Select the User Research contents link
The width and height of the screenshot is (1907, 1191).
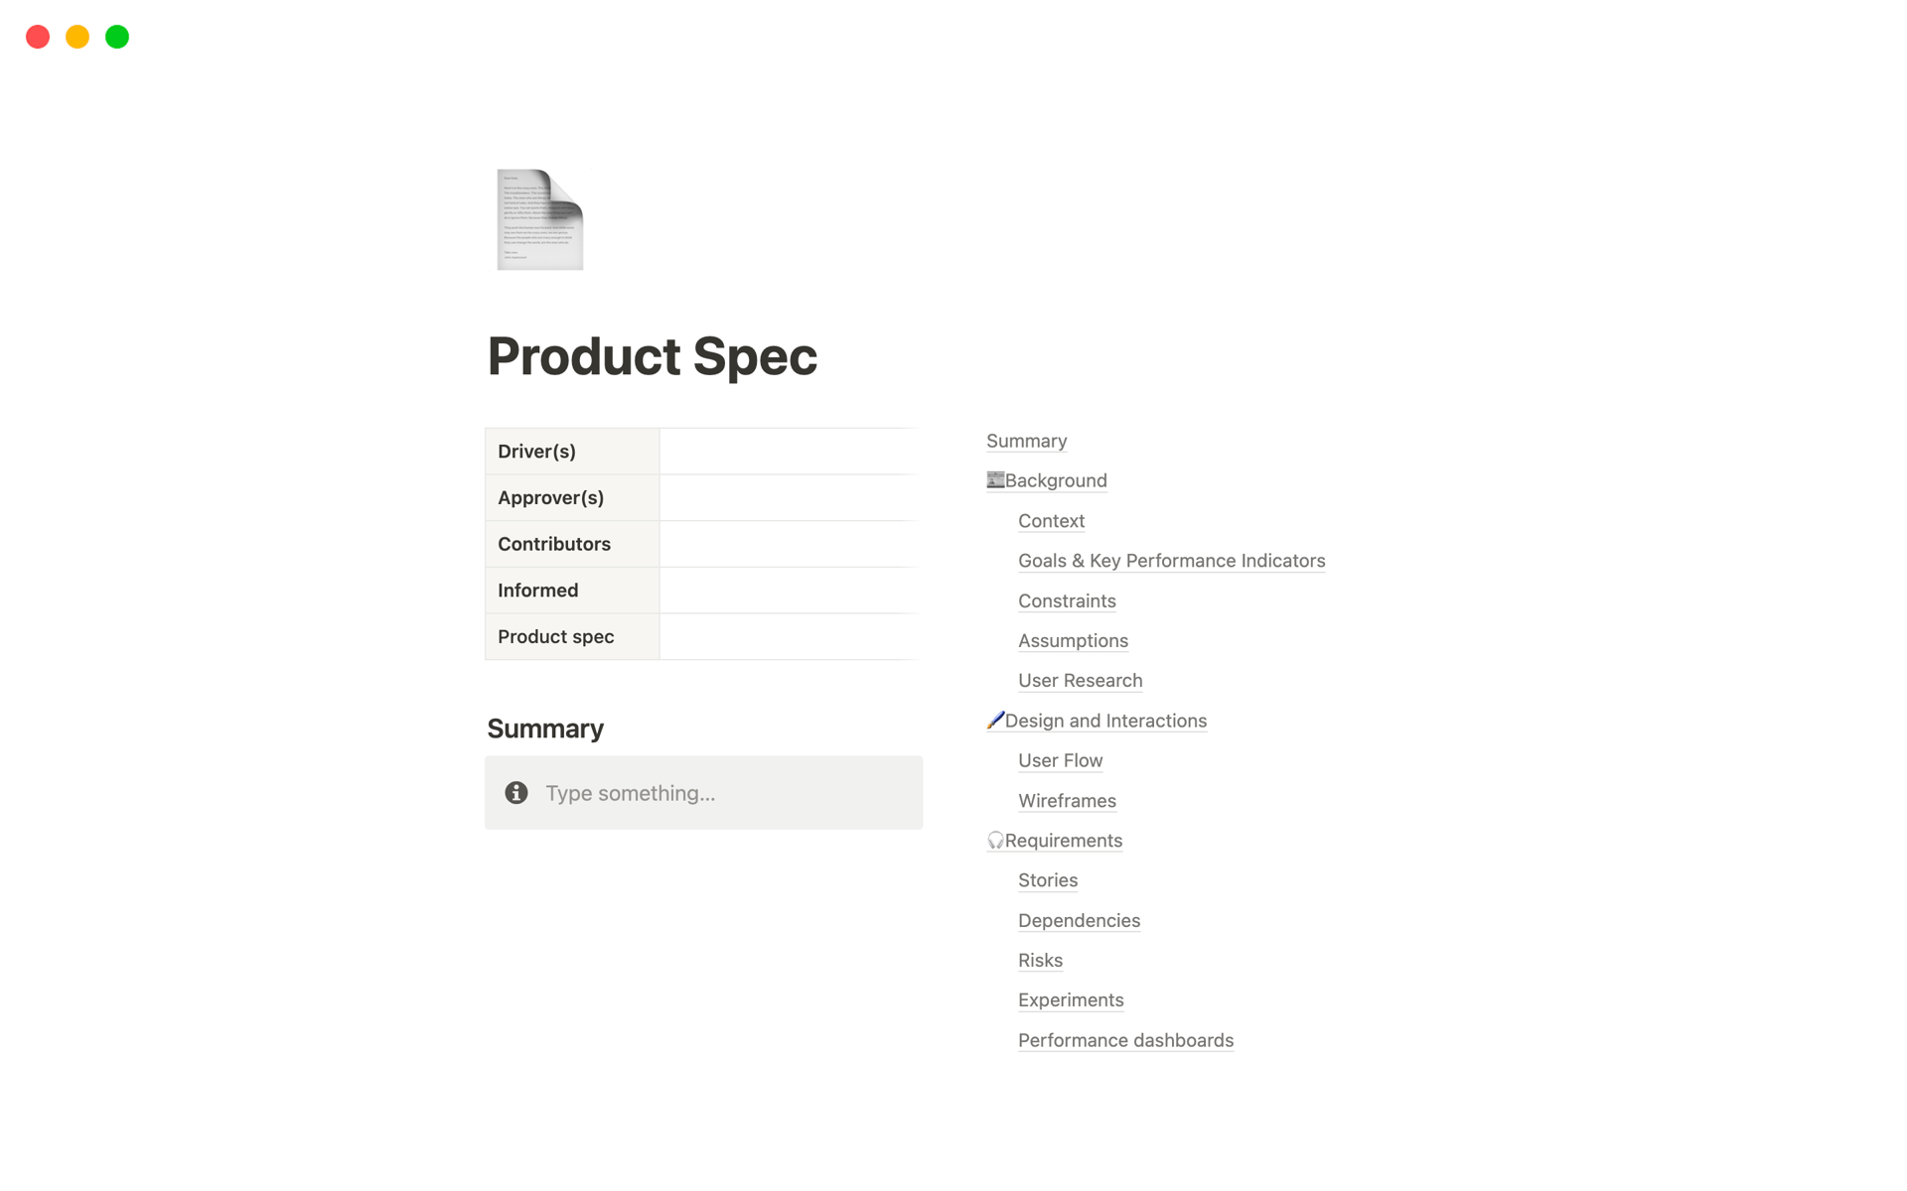[x=1080, y=681]
